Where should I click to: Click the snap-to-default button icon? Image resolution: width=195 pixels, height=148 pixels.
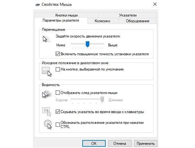[47, 72]
